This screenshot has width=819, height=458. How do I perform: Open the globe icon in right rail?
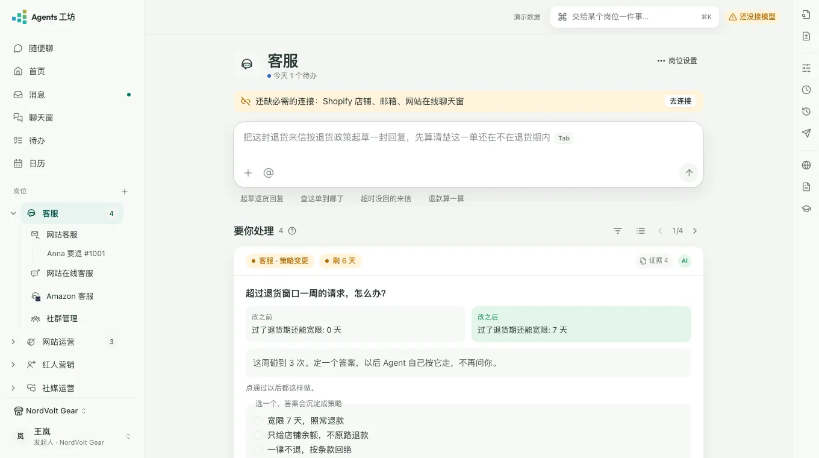pos(806,165)
